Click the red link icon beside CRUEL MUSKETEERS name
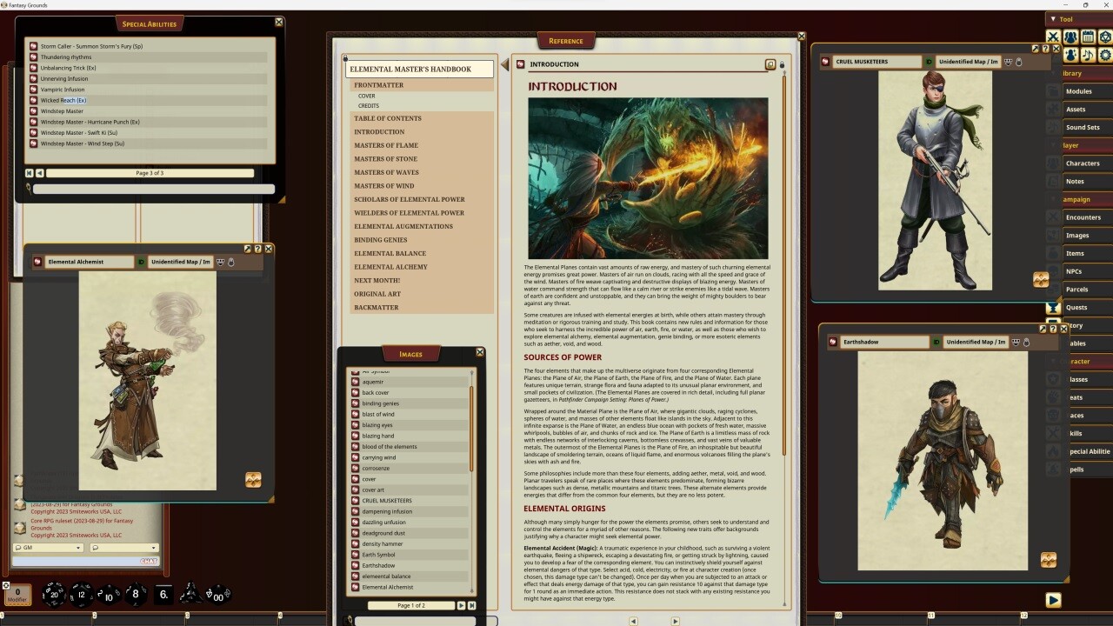This screenshot has width=1113, height=626. (825, 61)
